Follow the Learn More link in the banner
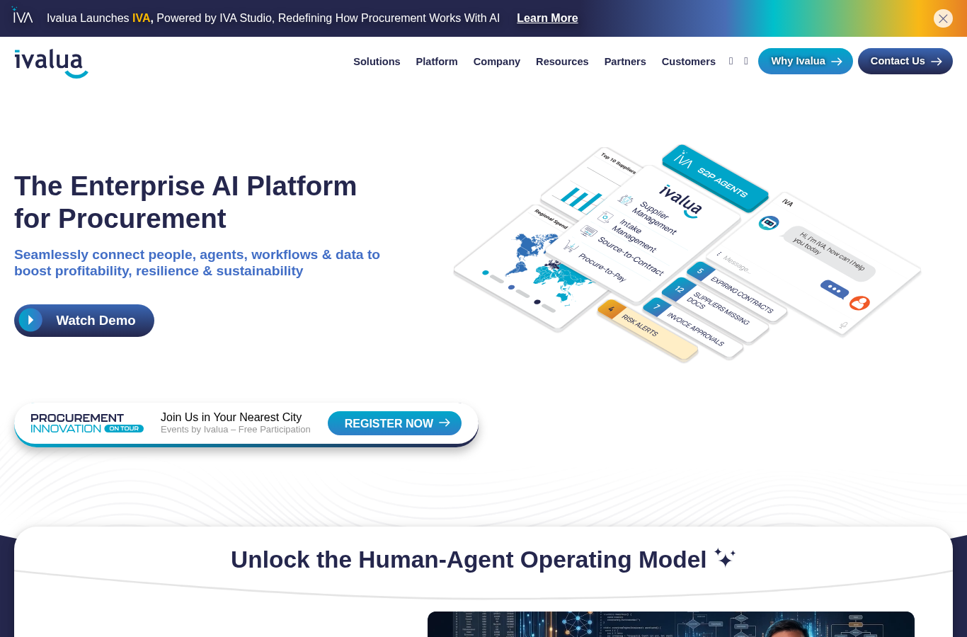Image resolution: width=967 pixels, height=637 pixels. click(547, 18)
